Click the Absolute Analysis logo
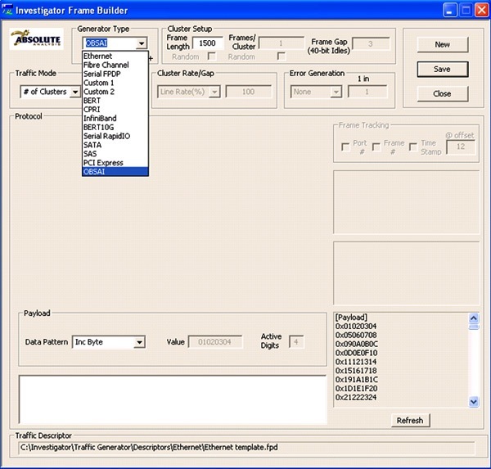 (36, 39)
